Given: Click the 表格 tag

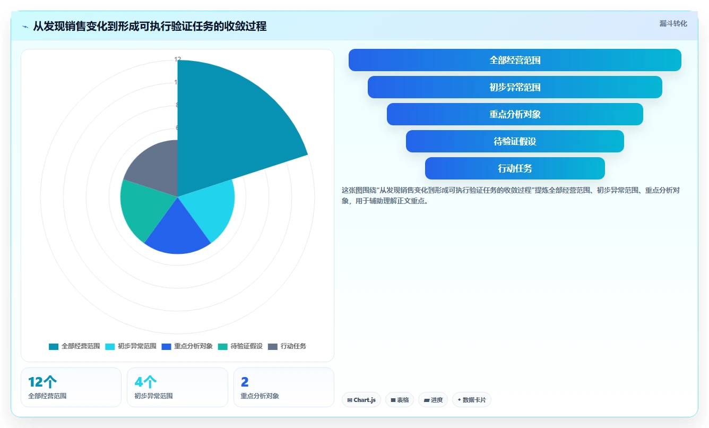Looking at the screenshot, I should click(400, 400).
